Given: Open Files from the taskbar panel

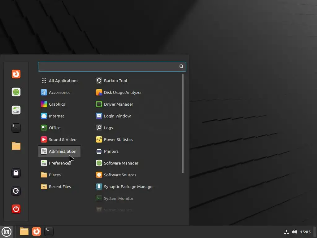Looking at the screenshot, I should coord(24,231).
